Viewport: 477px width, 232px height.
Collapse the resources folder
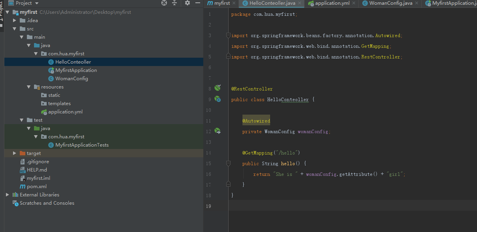point(29,87)
